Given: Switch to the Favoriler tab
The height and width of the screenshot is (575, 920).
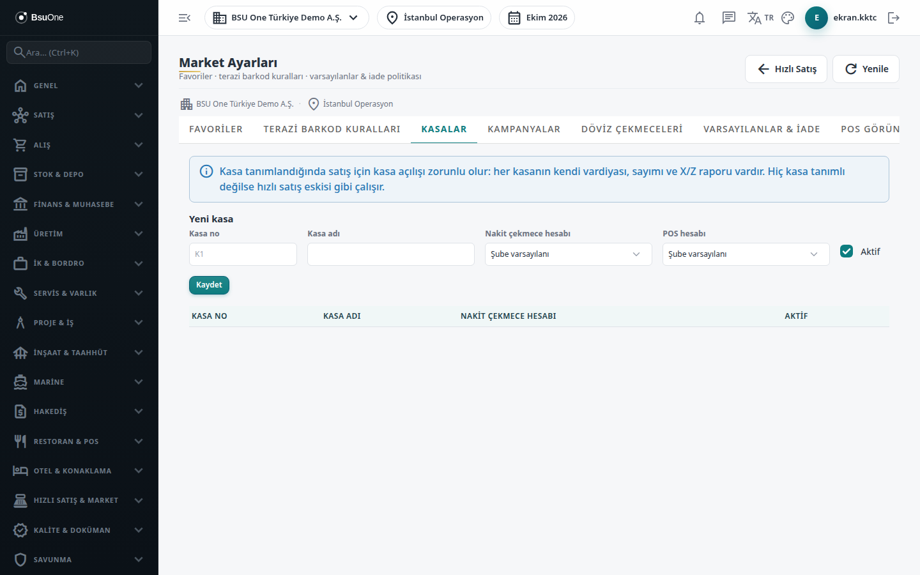Looking at the screenshot, I should pos(216,129).
